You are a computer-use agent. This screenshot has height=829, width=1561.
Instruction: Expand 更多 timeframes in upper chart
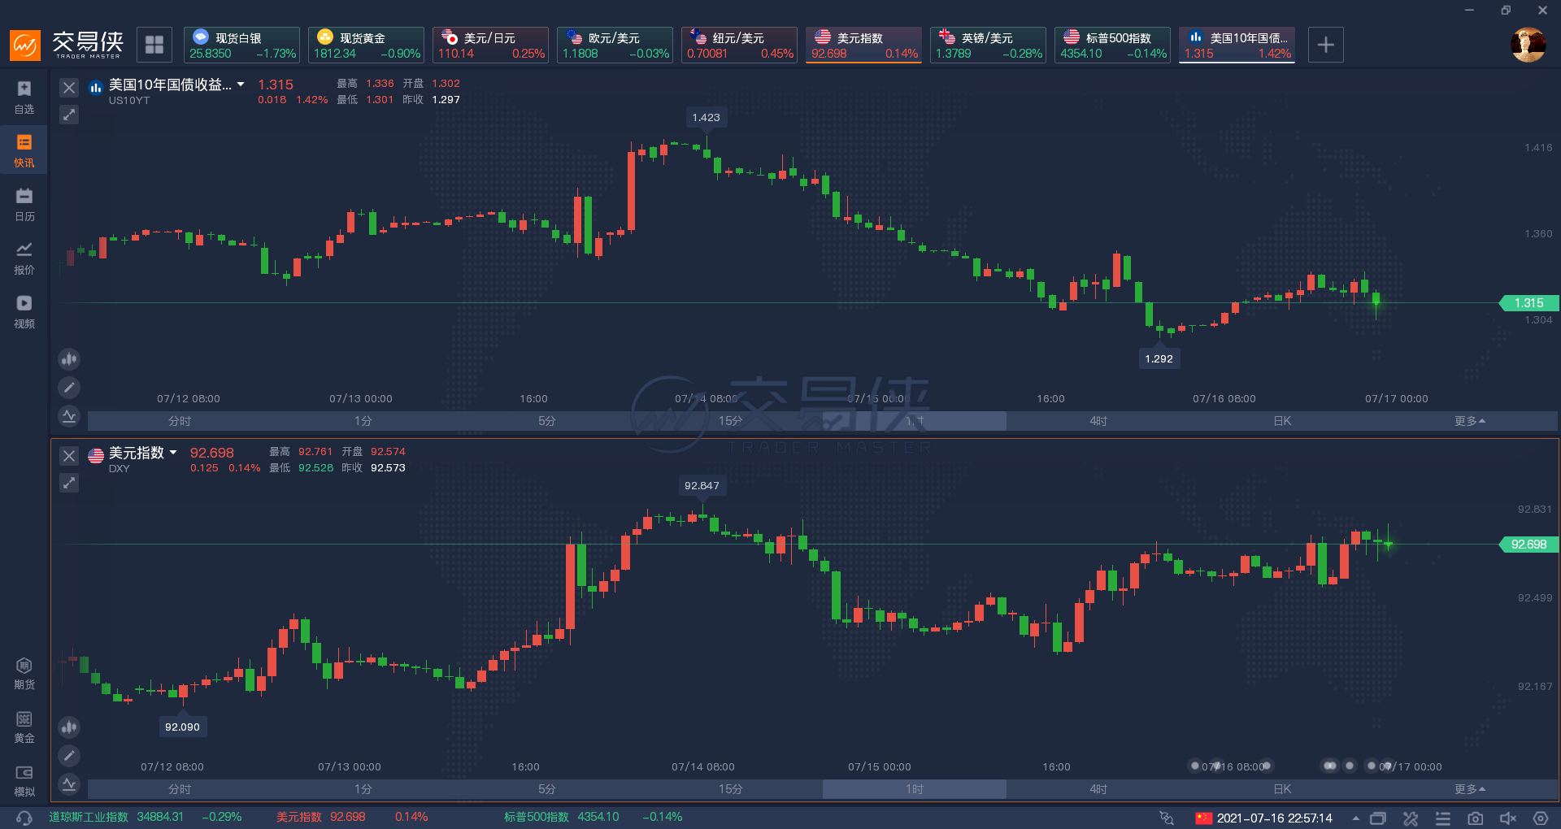1470,421
